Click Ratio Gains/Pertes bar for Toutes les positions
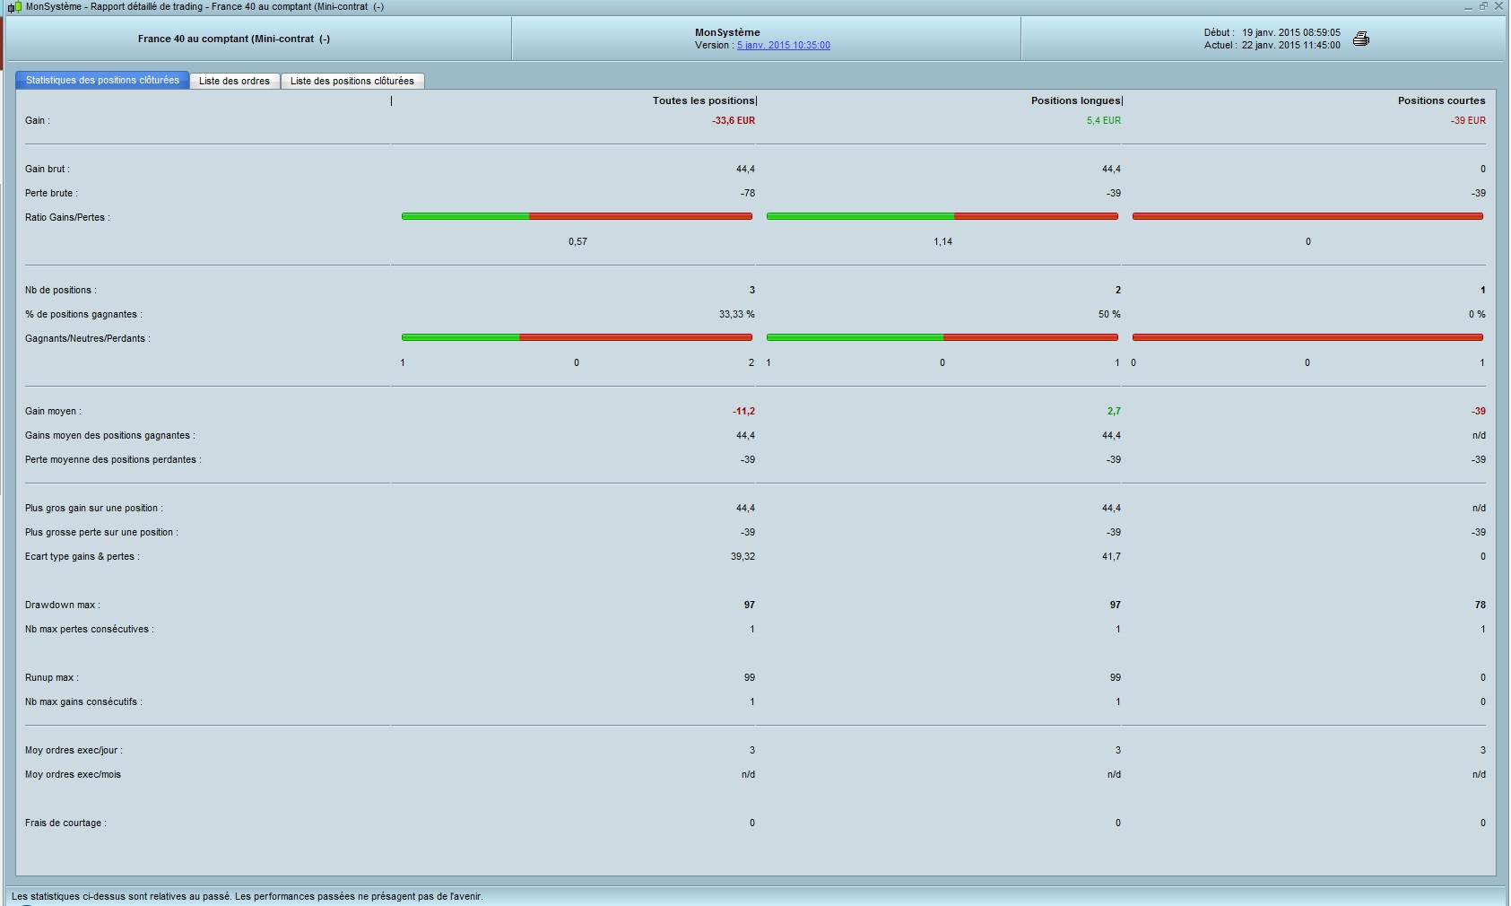Viewport: 1511px width, 906px height. [x=577, y=216]
